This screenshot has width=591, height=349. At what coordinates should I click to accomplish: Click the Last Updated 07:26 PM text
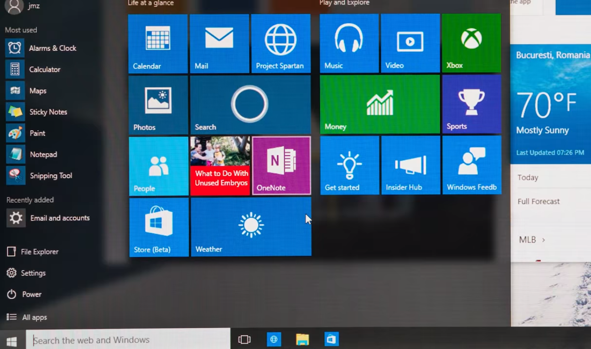coord(550,153)
